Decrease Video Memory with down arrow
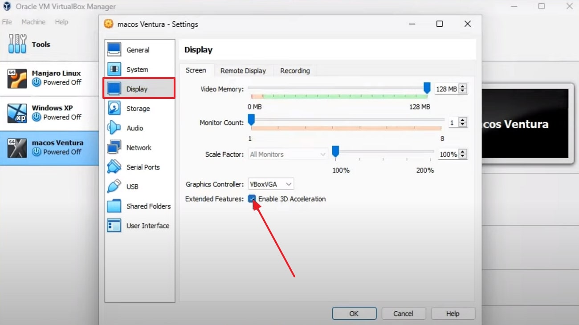Viewport: 579px width, 325px height. tap(463, 91)
